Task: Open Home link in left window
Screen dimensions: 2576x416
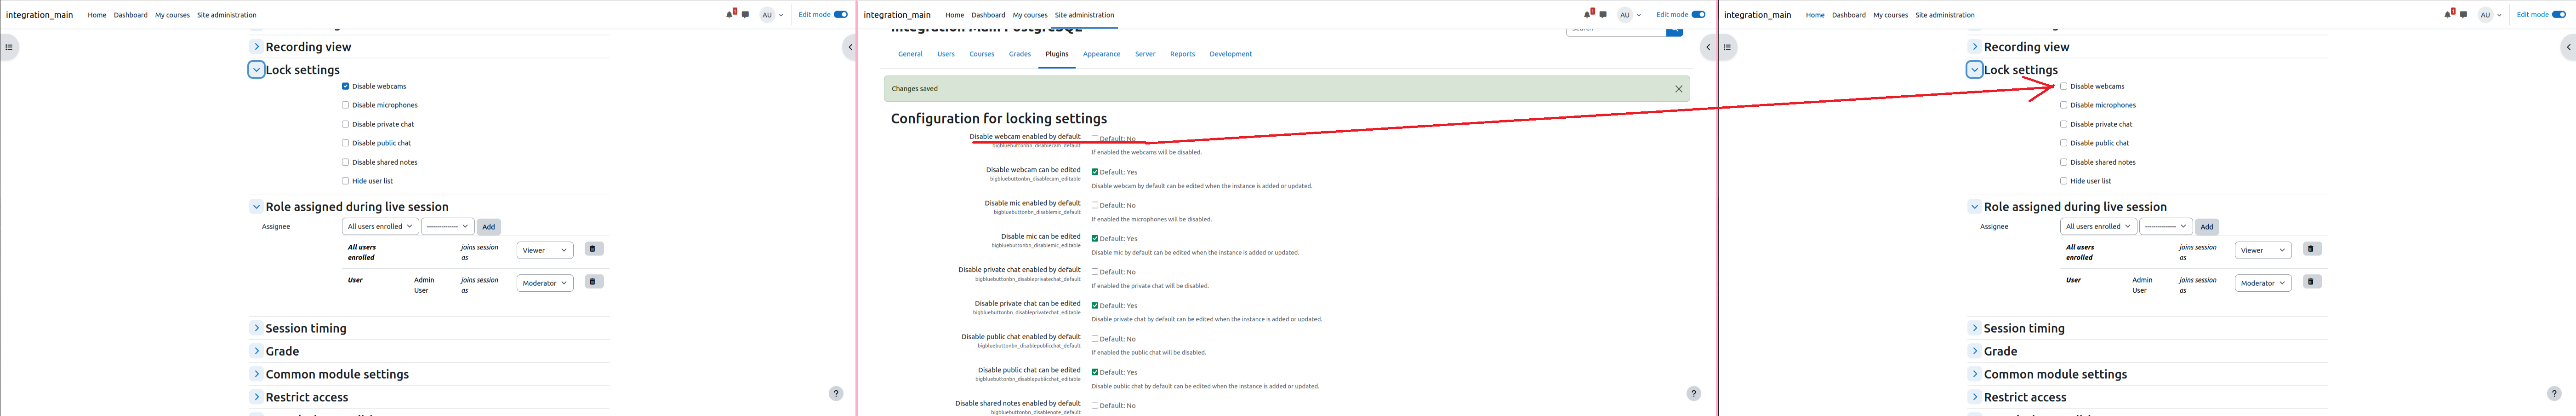Action: [x=97, y=15]
